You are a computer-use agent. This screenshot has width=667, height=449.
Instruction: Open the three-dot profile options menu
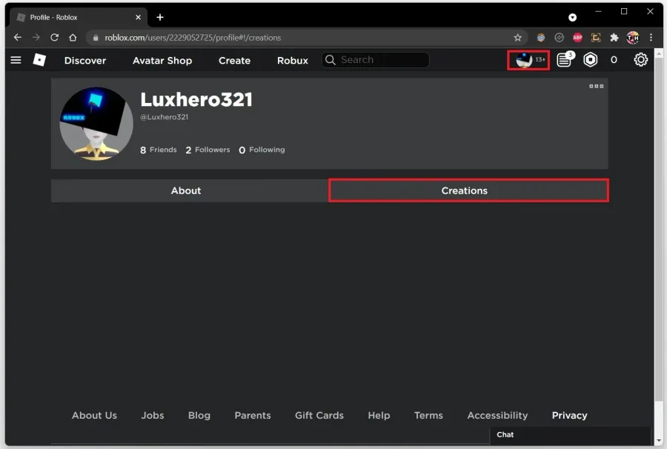596,86
